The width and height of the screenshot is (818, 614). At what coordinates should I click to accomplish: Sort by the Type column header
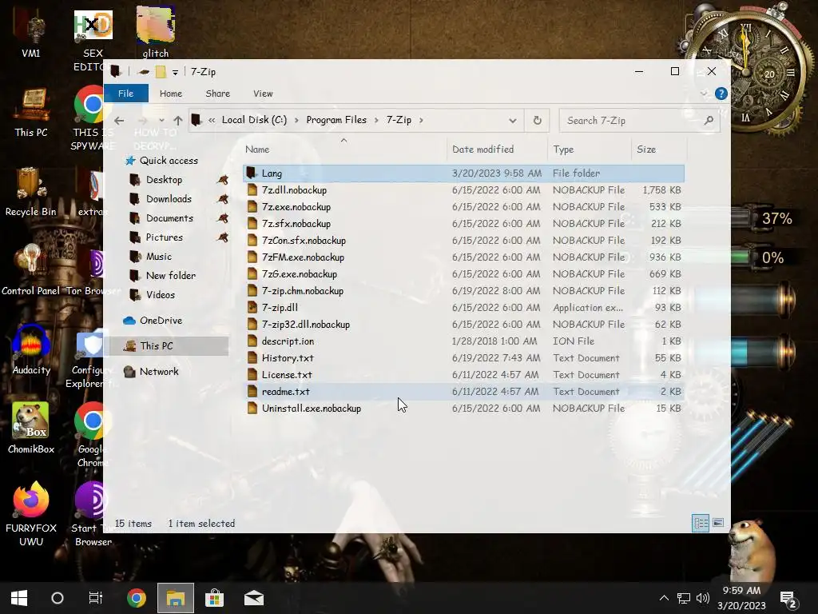[x=589, y=150]
